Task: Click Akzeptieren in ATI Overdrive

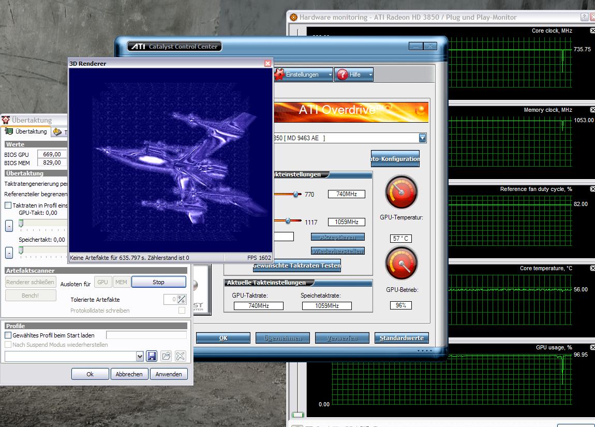Action: pyautogui.click(x=338, y=237)
